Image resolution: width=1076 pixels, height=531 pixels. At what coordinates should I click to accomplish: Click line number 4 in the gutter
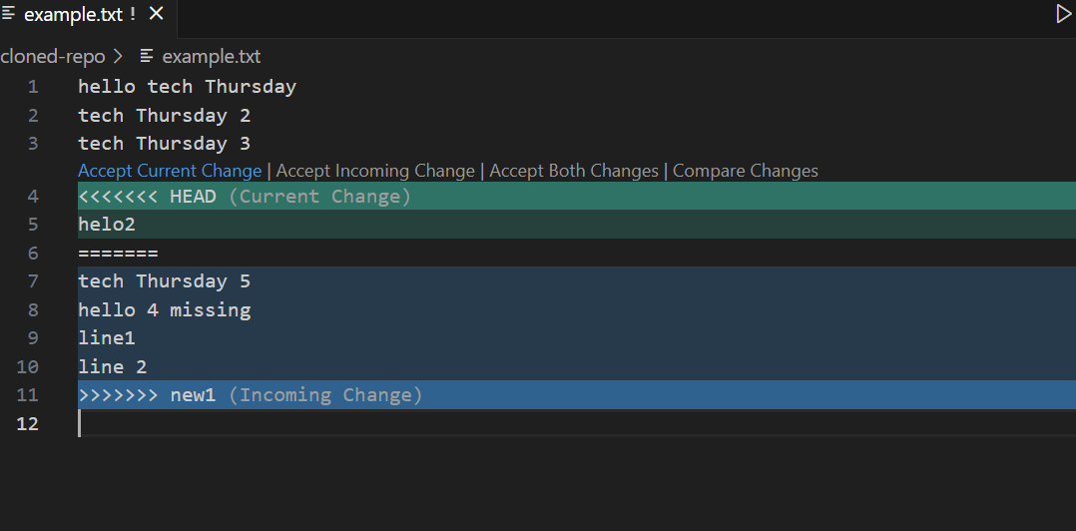point(33,197)
